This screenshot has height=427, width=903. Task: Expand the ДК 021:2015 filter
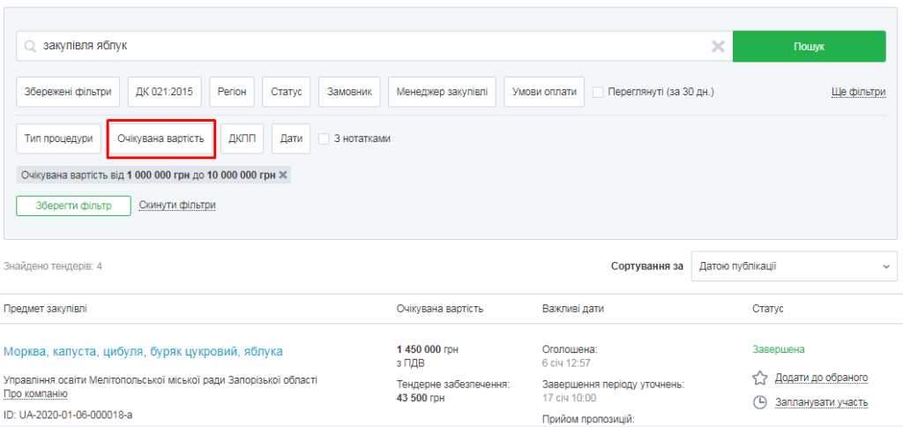165,92
